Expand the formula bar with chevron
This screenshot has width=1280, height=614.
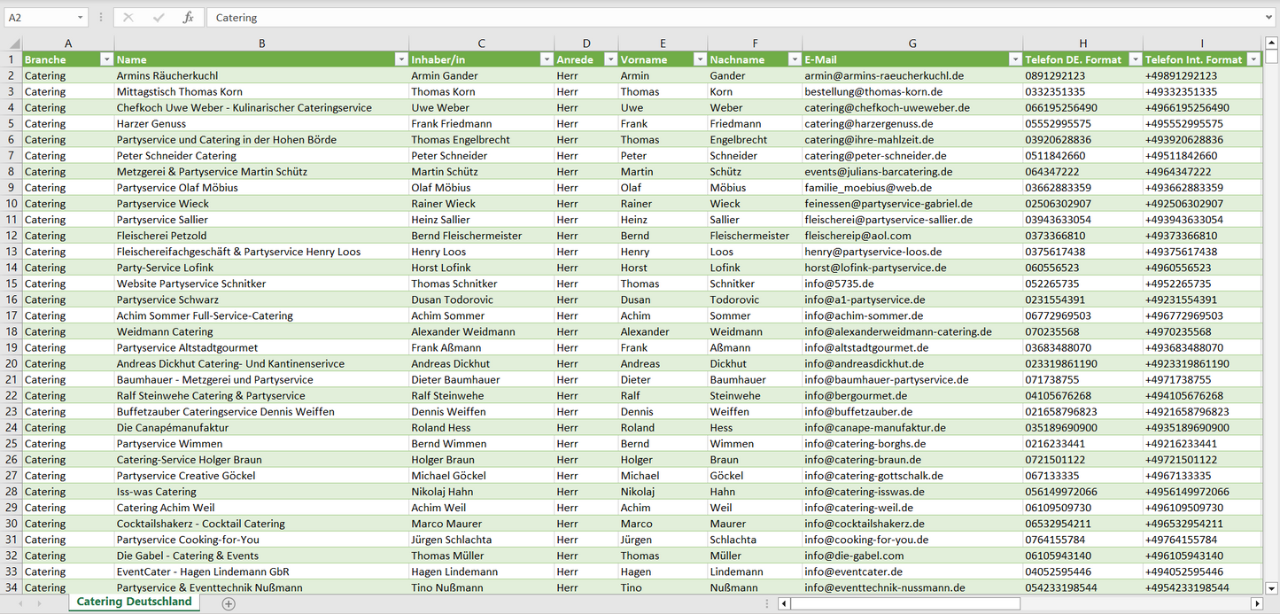1269,18
